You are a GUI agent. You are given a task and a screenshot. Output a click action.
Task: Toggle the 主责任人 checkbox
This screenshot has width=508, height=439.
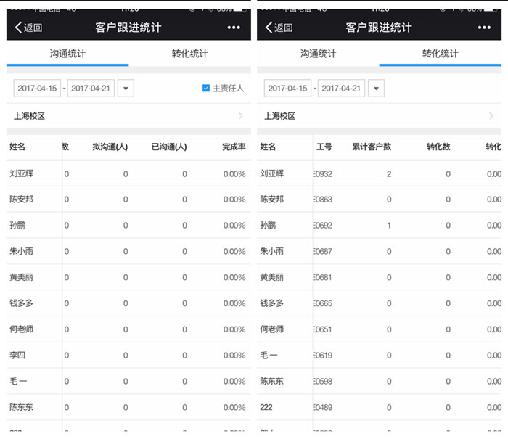206,89
